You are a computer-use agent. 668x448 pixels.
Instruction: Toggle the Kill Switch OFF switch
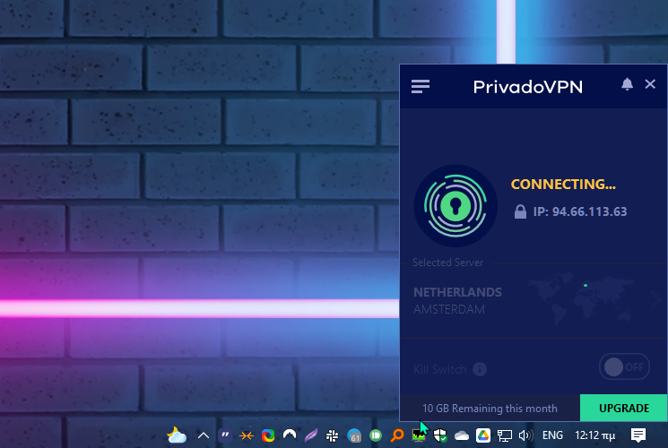[x=624, y=366]
